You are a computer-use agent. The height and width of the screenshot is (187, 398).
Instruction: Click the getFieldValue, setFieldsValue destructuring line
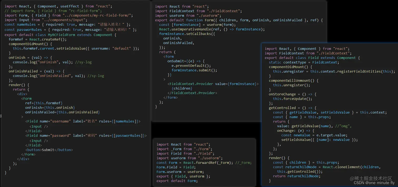coord(330,112)
